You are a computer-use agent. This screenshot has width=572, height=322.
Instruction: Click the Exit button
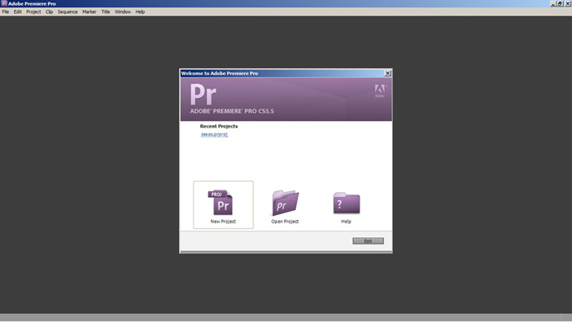coord(368,241)
